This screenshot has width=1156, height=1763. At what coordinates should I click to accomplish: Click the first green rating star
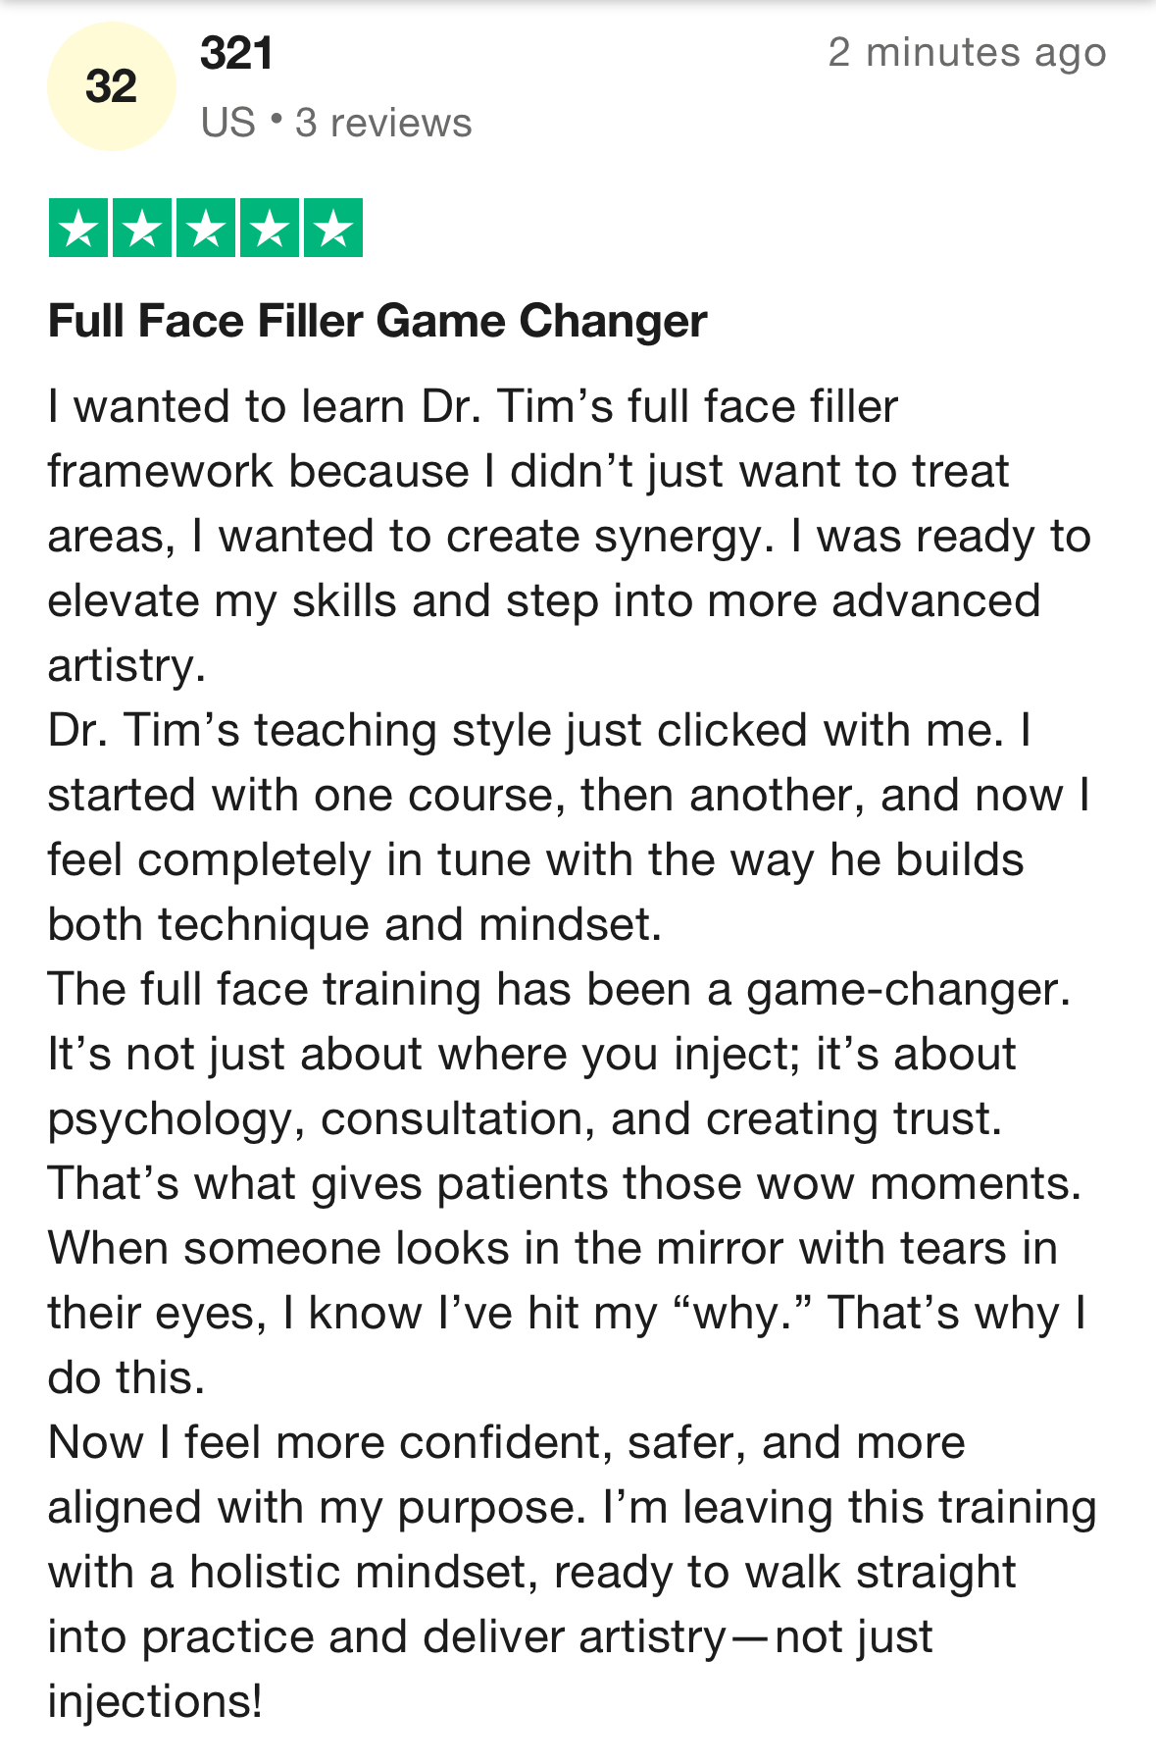78,228
